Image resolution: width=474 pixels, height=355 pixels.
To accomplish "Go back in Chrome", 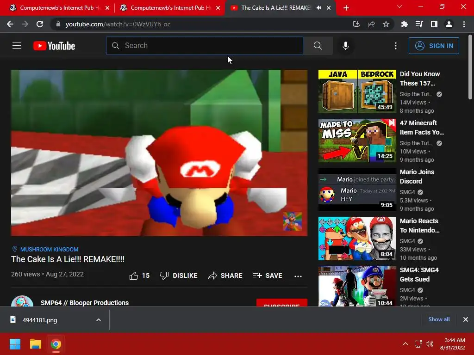I will (10, 24).
